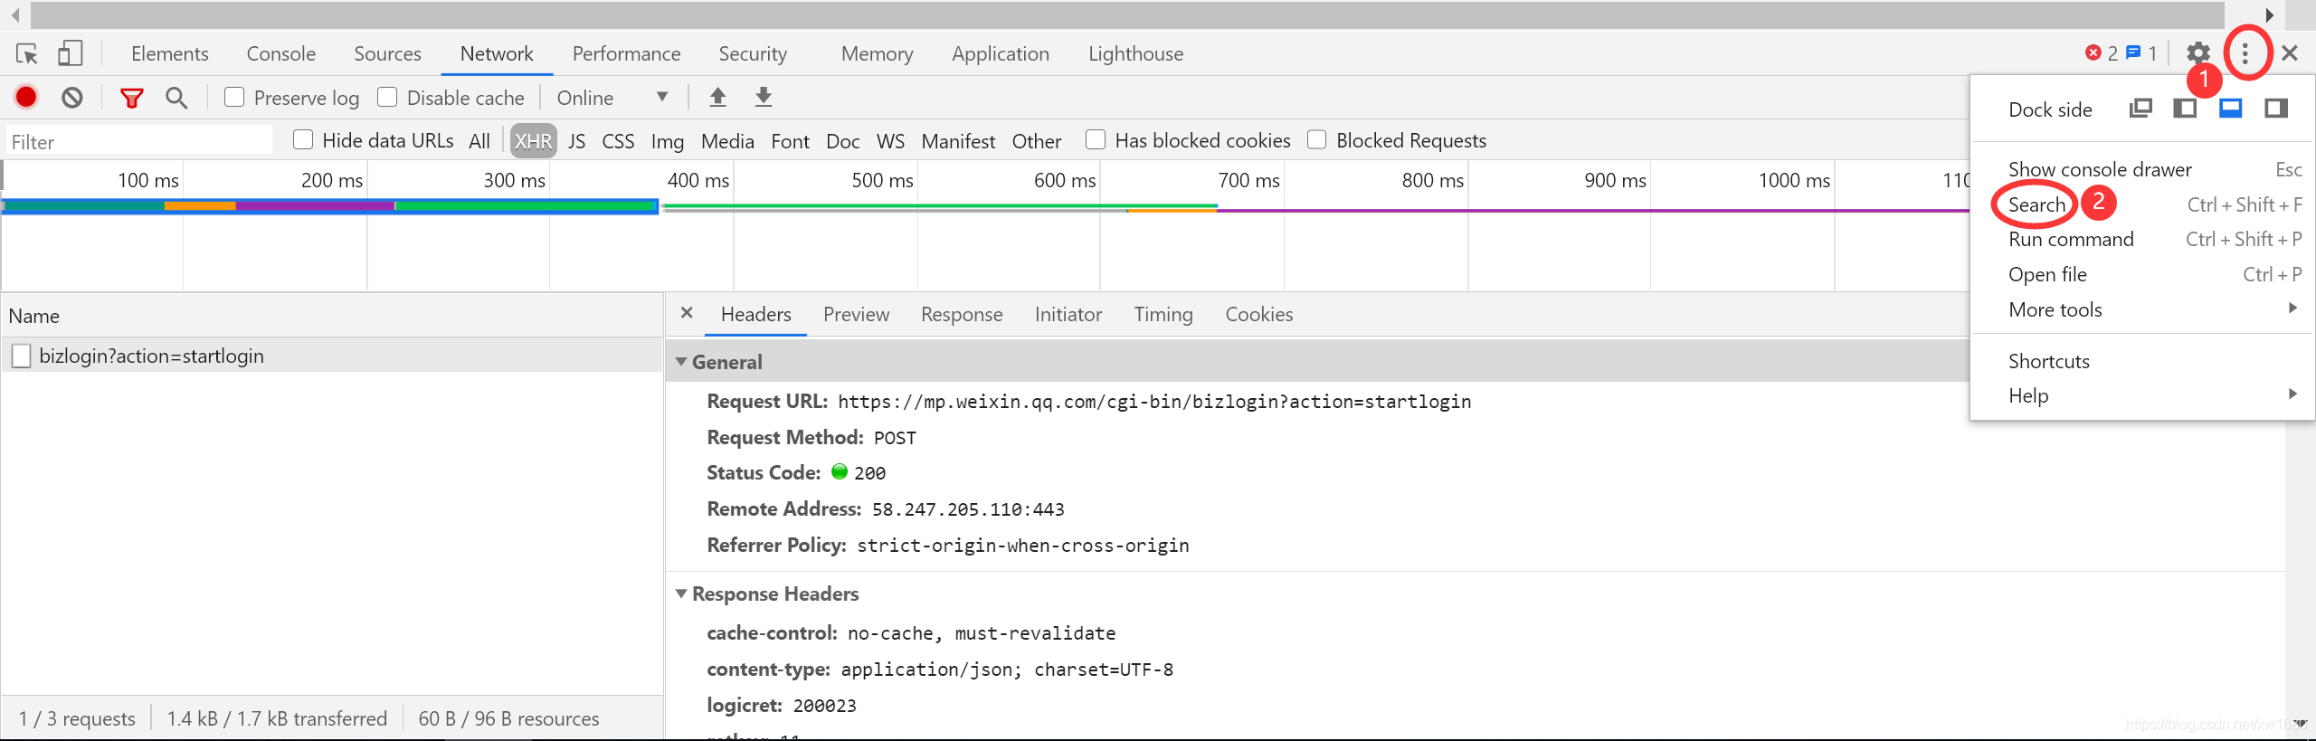Screen dimensions: 2316x741
Task: Collapse the General headers section
Action: [681, 362]
